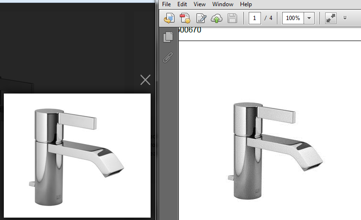Expand the toolbar overflow options arrow
This screenshot has height=220, width=361.
pyautogui.click(x=345, y=19)
